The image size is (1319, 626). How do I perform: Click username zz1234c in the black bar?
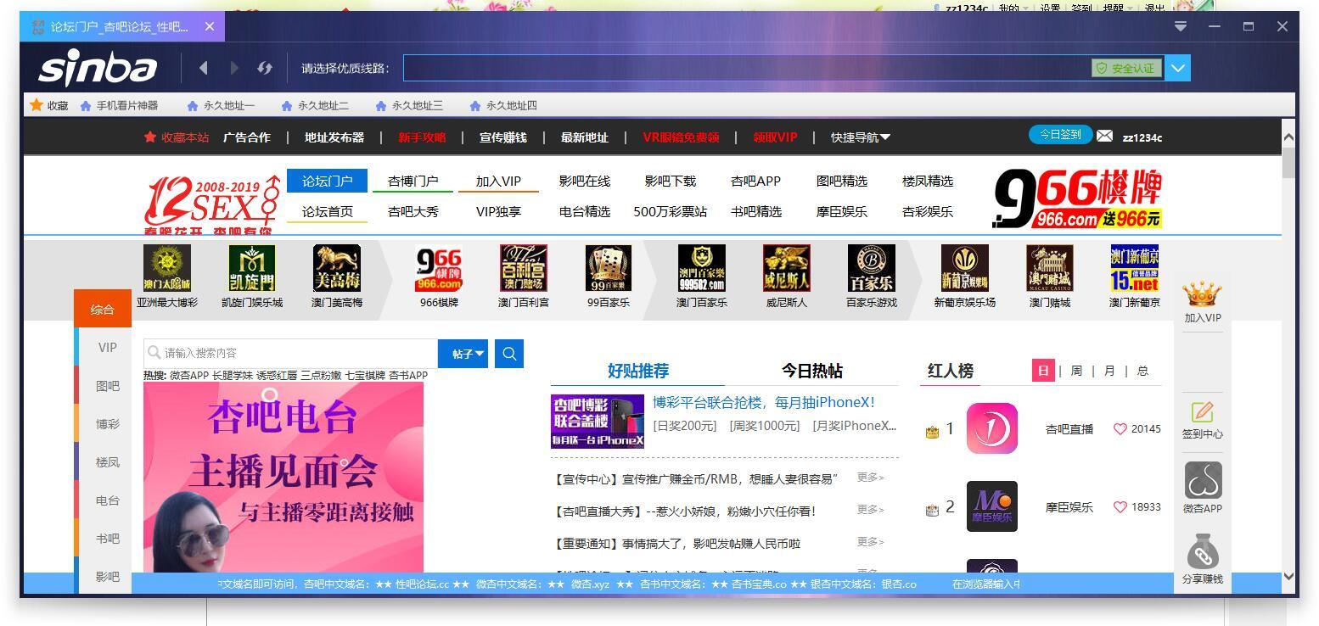pyautogui.click(x=1142, y=137)
